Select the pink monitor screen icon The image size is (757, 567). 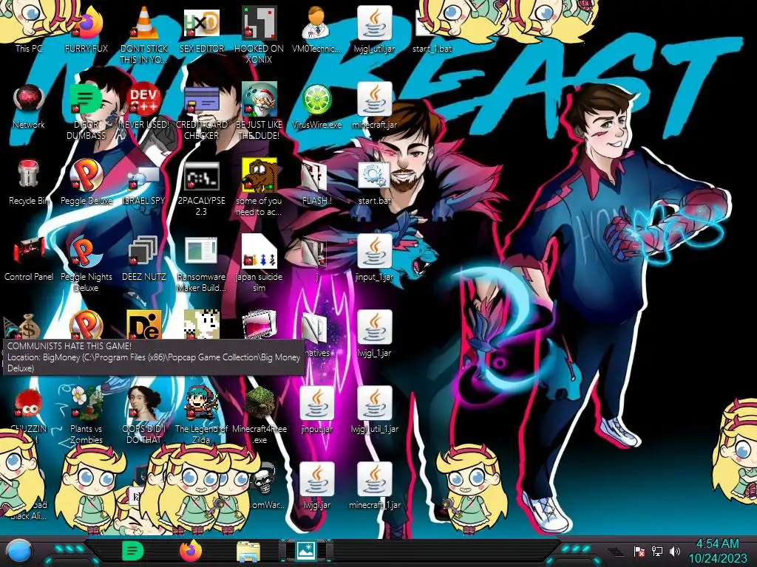tap(259, 325)
